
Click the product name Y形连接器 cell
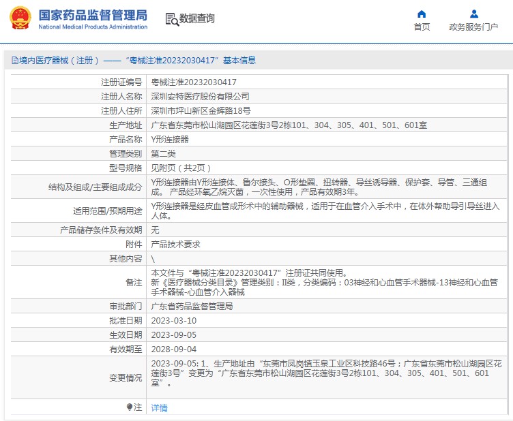pos(170,139)
